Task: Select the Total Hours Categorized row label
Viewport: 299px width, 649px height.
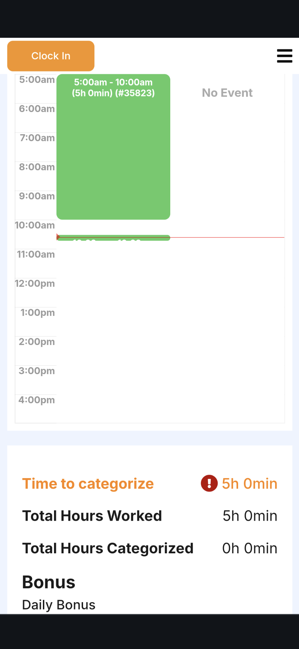Action: (108, 548)
